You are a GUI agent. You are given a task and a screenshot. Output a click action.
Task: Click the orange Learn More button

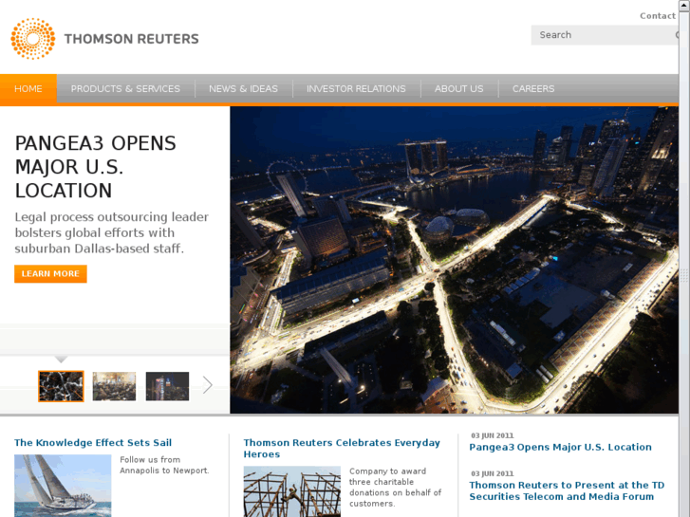(x=50, y=274)
